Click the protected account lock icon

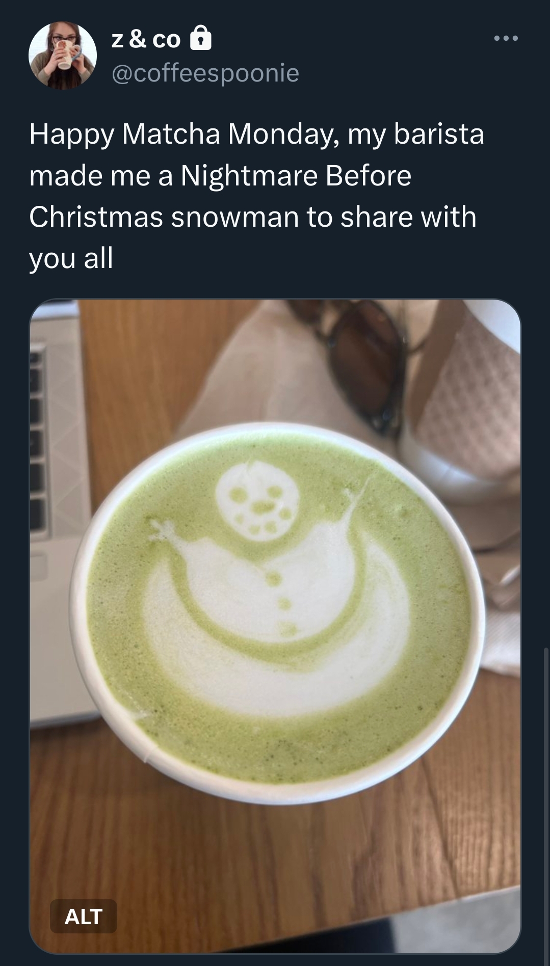pos(200,38)
